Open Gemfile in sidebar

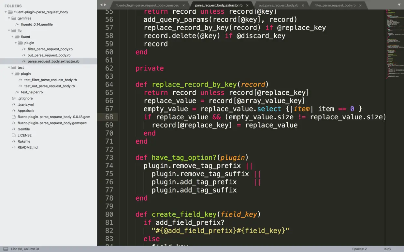tap(24, 129)
